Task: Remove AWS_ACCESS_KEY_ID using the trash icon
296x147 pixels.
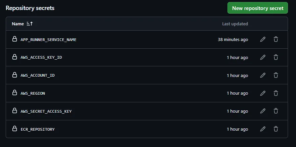Action: 276,57
